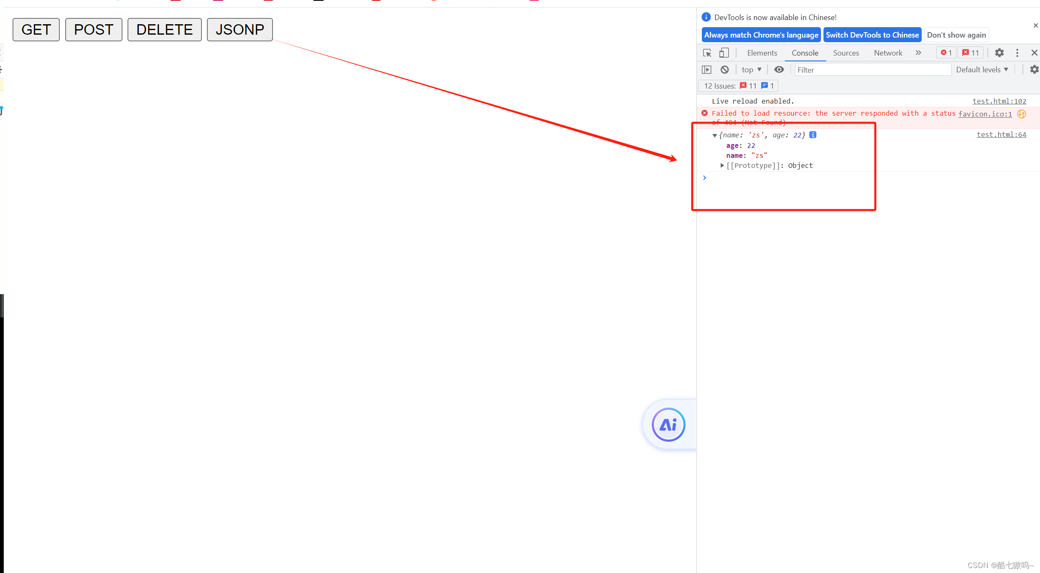Switch to the Network panel tab
The height and width of the screenshot is (573, 1040).
(889, 52)
